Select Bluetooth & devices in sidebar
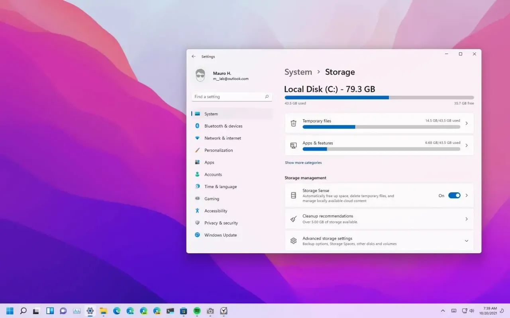Viewport: 510px width, 318px height. 223,126
